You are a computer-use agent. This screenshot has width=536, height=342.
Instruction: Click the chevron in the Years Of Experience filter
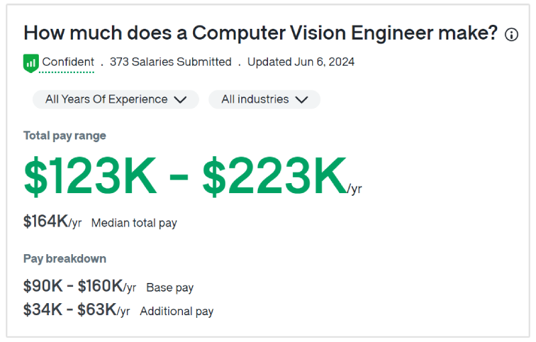click(180, 100)
